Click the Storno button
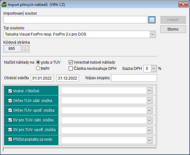The width and height of the screenshot is (190, 155). [x=173, y=29]
